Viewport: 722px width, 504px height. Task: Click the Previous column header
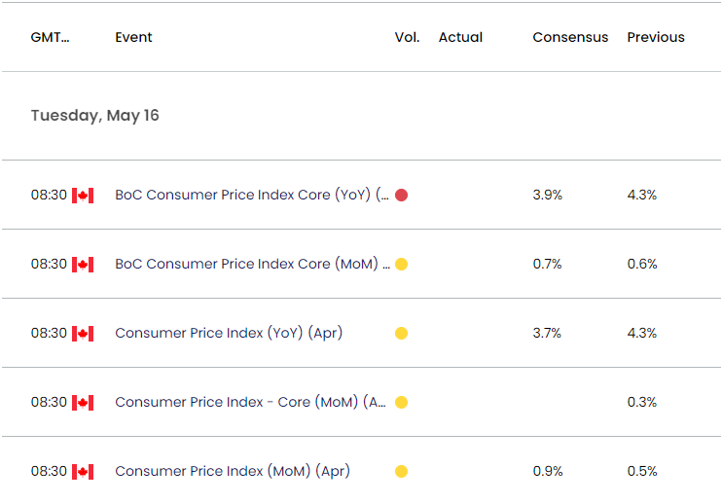click(655, 38)
